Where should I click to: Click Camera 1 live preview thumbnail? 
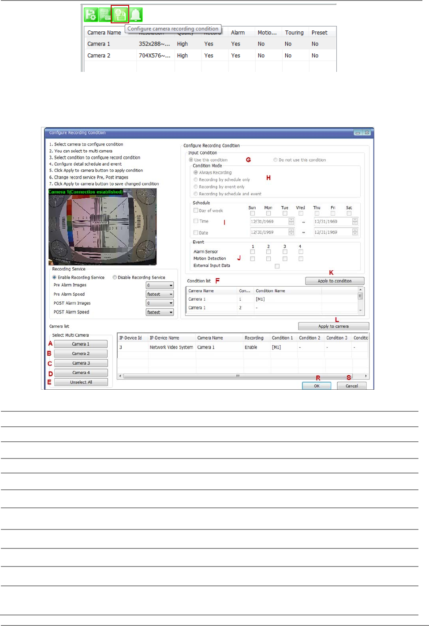(102, 227)
